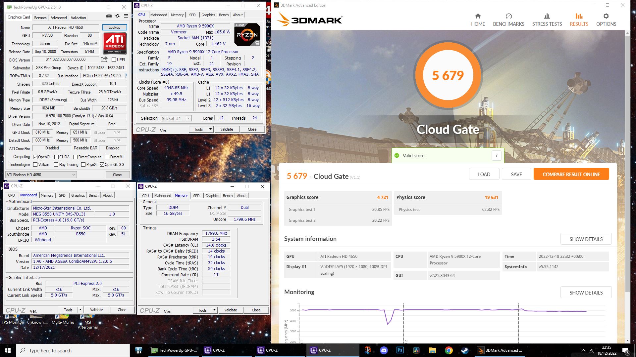The image size is (636, 357).
Task: Toggle the PhysX checkbox
Action: tap(83, 165)
